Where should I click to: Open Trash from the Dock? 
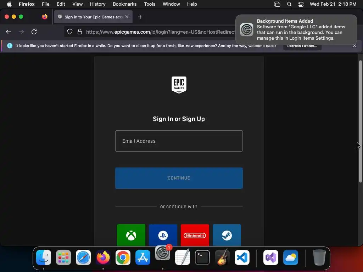[x=319, y=257]
